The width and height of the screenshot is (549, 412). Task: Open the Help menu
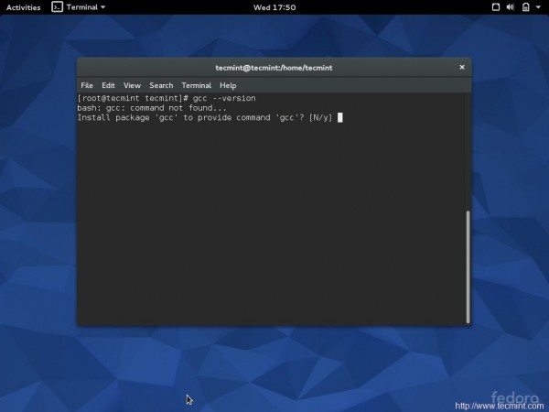point(228,85)
